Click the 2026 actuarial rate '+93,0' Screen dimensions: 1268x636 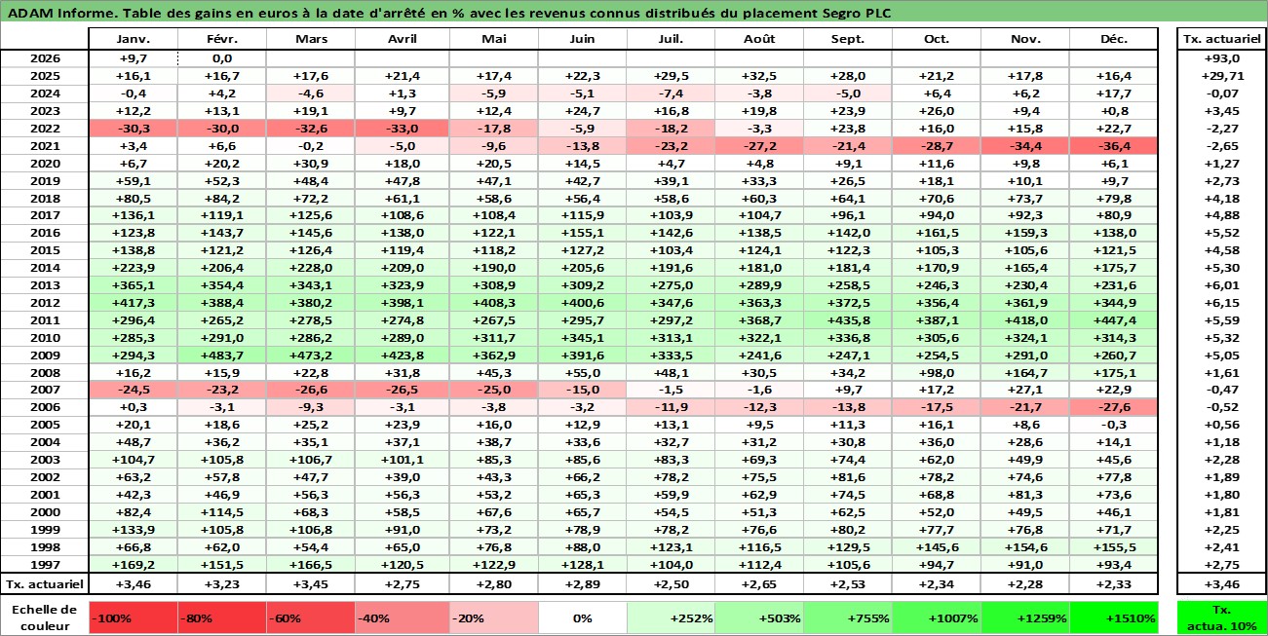[1221, 58]
